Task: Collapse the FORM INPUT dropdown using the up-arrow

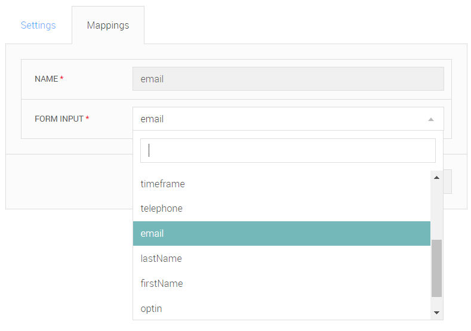Action: (431, 119)
